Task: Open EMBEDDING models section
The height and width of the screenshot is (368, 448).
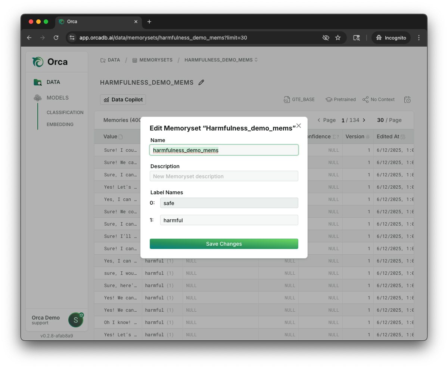Action: [x=60, y=124]
